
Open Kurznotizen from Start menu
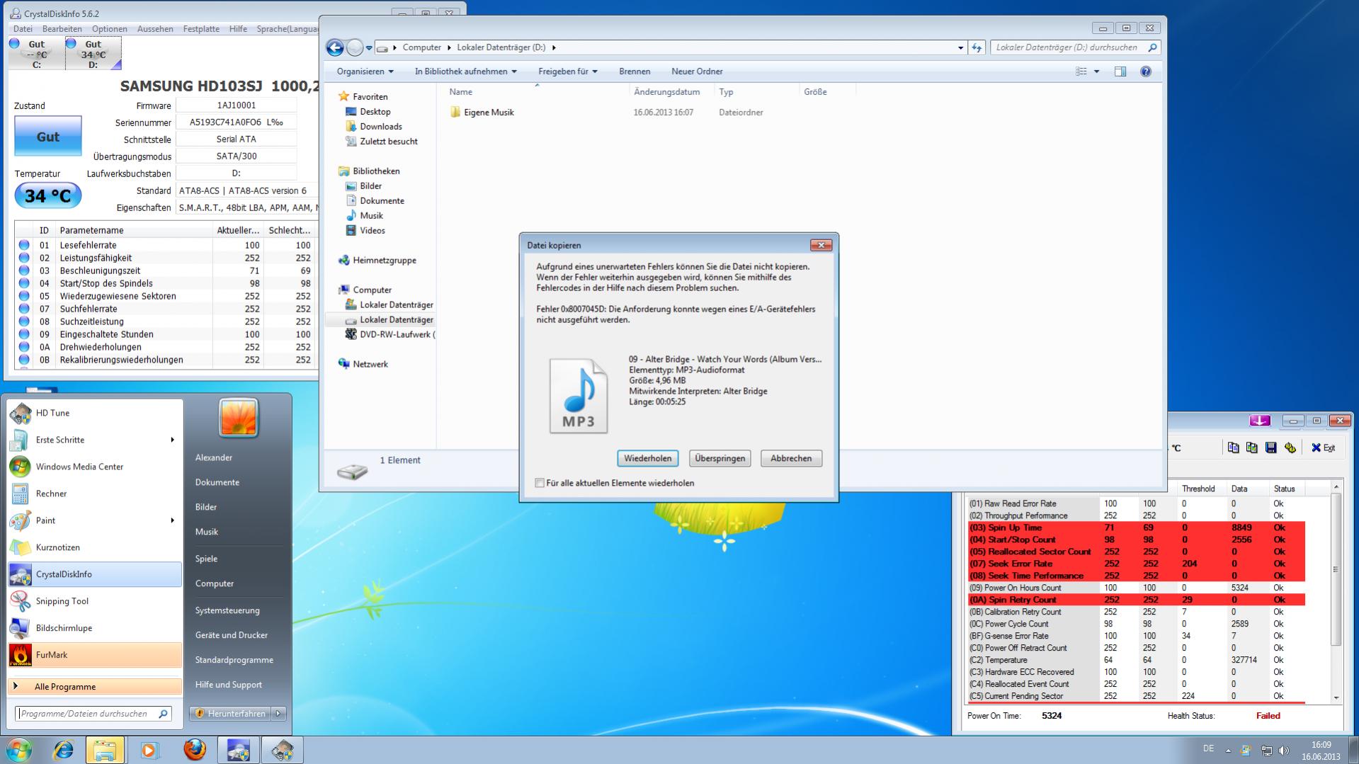[x=94, y=547]
